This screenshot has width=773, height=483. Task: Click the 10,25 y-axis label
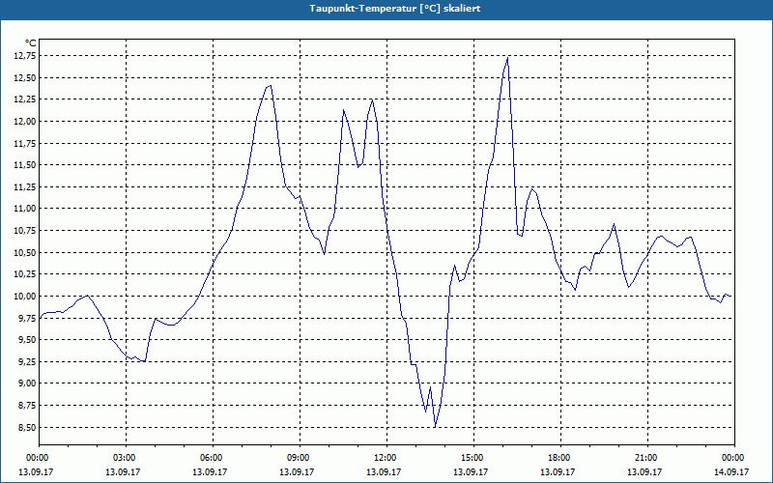pos(25,274)
